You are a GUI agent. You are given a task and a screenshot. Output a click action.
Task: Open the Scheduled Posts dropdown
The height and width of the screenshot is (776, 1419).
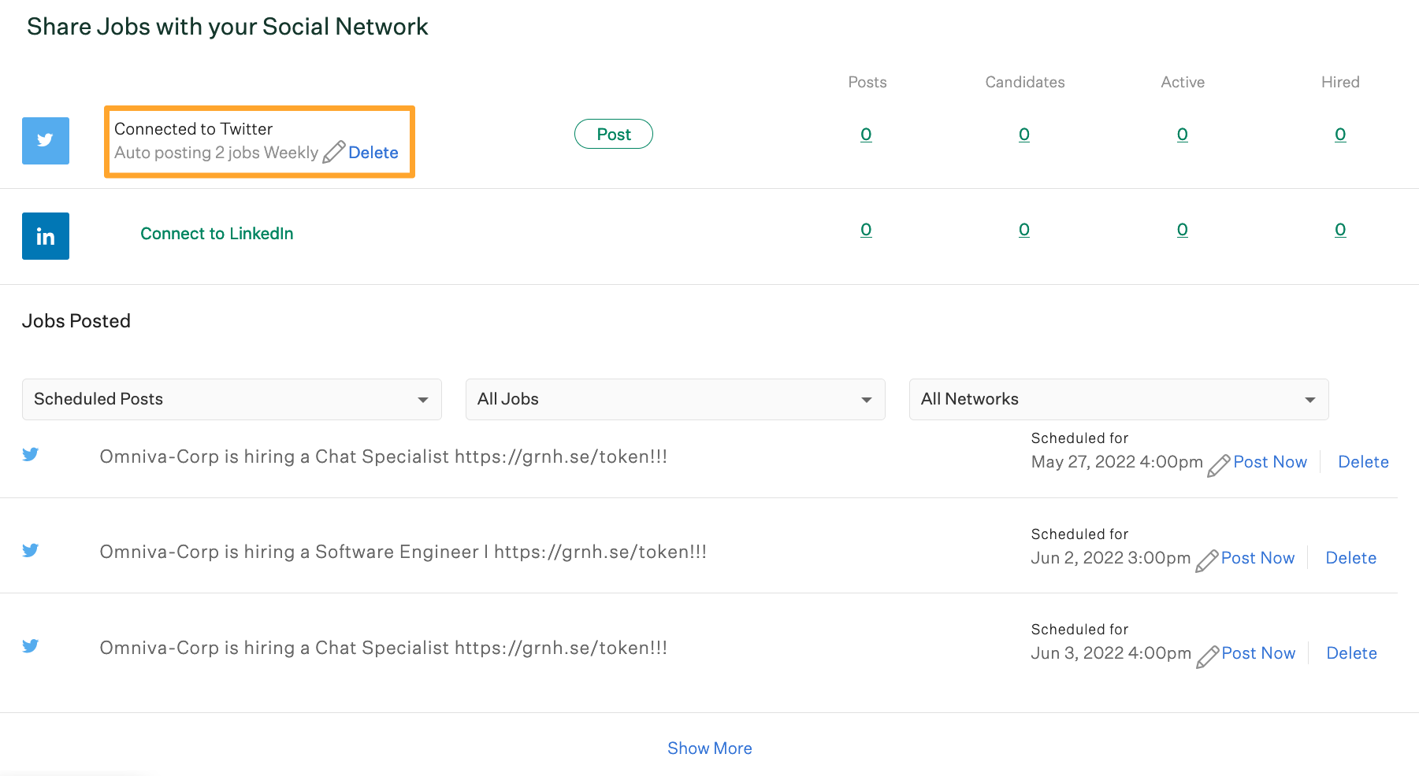point(232,399)
